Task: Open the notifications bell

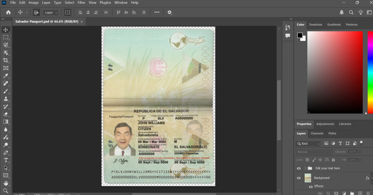Action: (342, 12)
